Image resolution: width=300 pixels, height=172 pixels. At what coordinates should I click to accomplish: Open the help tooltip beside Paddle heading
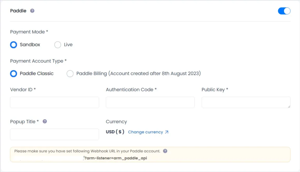coord(32,11)
